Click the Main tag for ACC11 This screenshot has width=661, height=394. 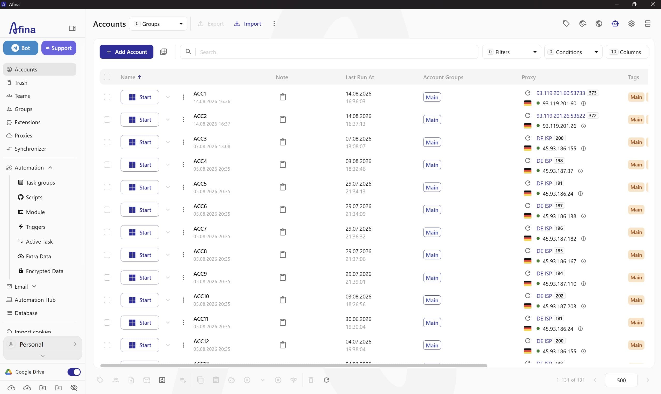tap(636, 322)
